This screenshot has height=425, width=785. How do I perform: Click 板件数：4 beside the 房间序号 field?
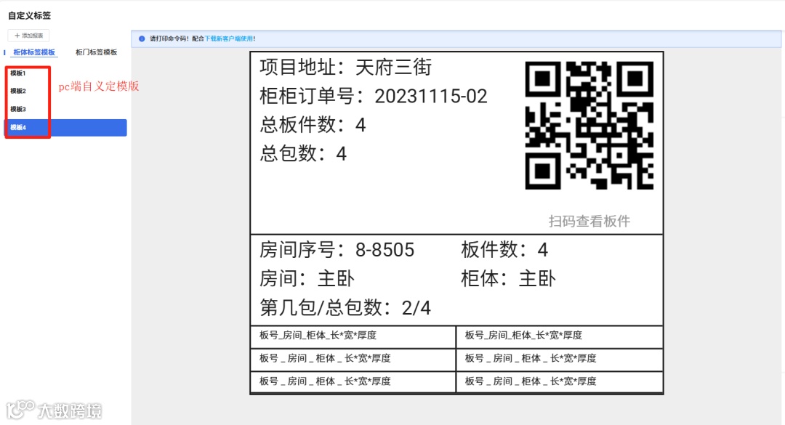point(504,250)
